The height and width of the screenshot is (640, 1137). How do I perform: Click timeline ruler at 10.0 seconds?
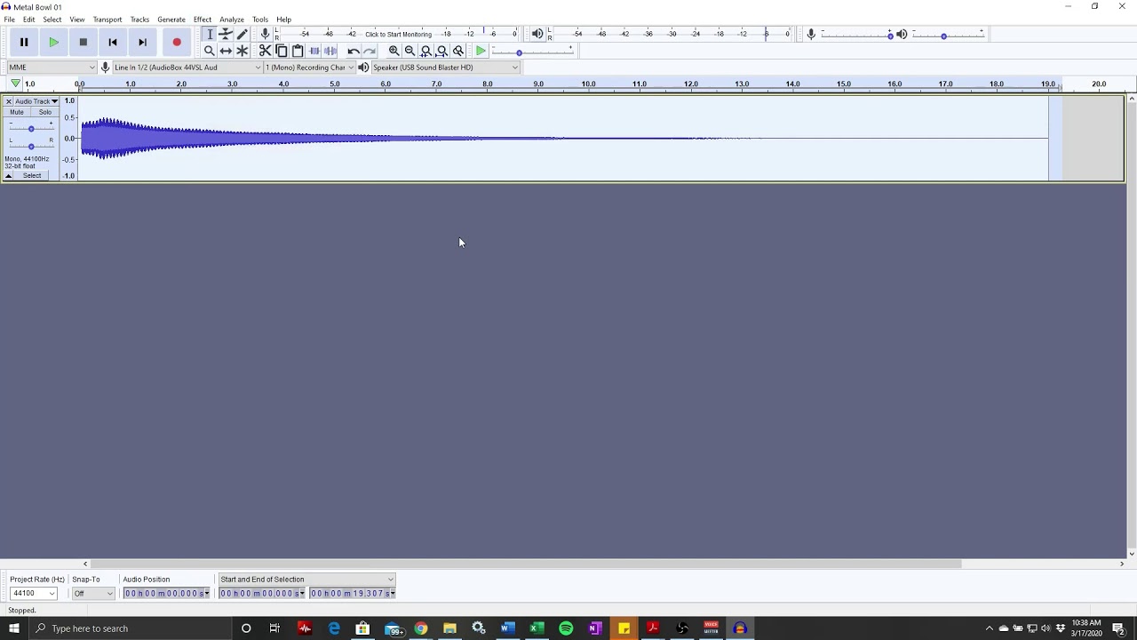pos(589,84)
